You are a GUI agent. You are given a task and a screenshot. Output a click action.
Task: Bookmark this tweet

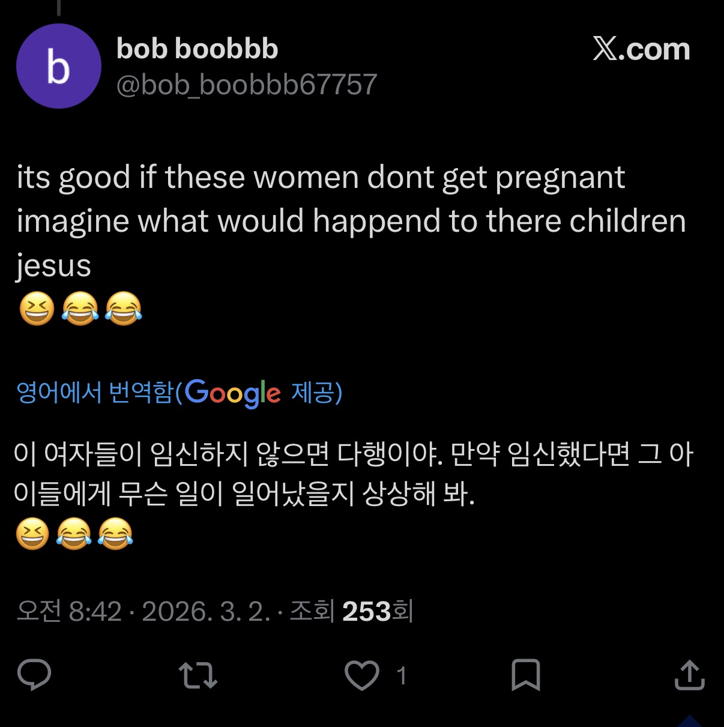(525, 675)
